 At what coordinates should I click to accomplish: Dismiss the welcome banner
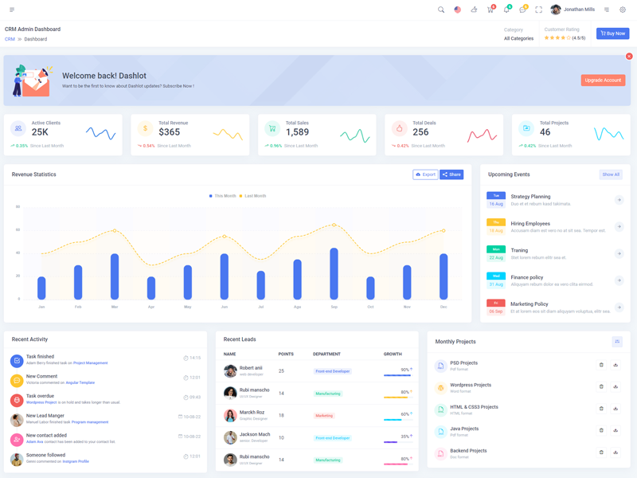[x=629, y=57]
